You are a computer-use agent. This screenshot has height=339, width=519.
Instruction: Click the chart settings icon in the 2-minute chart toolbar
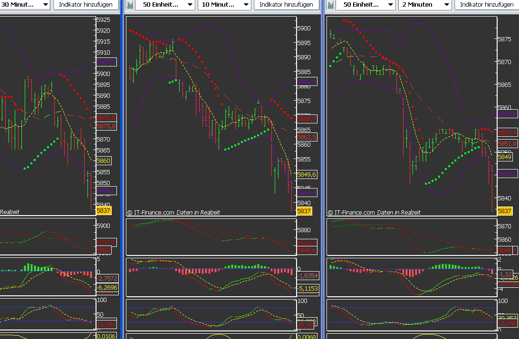click(x=331, y=5)
